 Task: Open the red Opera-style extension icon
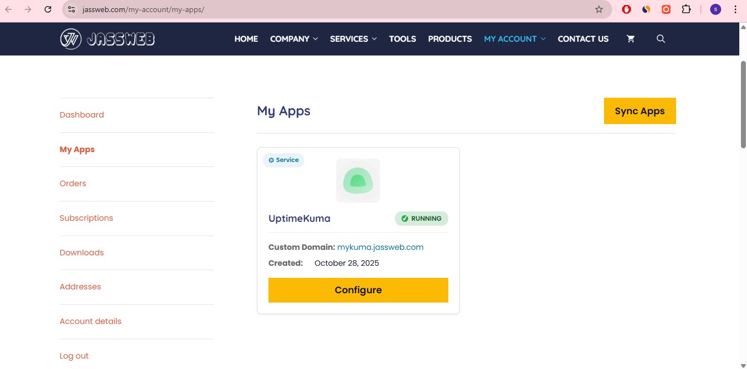[627, 9]
